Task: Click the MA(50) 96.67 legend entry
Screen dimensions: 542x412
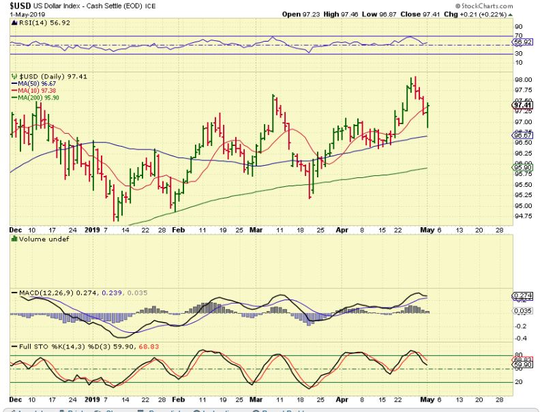Action: coord(33,84)
